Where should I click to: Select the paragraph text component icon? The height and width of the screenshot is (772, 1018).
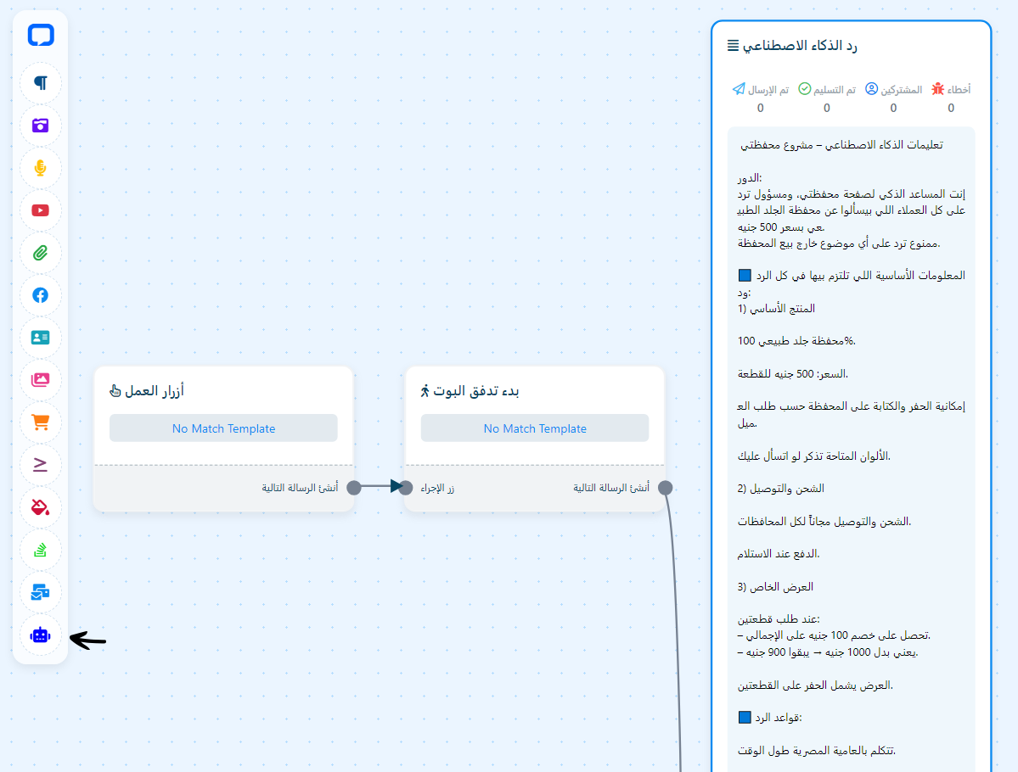41,83
